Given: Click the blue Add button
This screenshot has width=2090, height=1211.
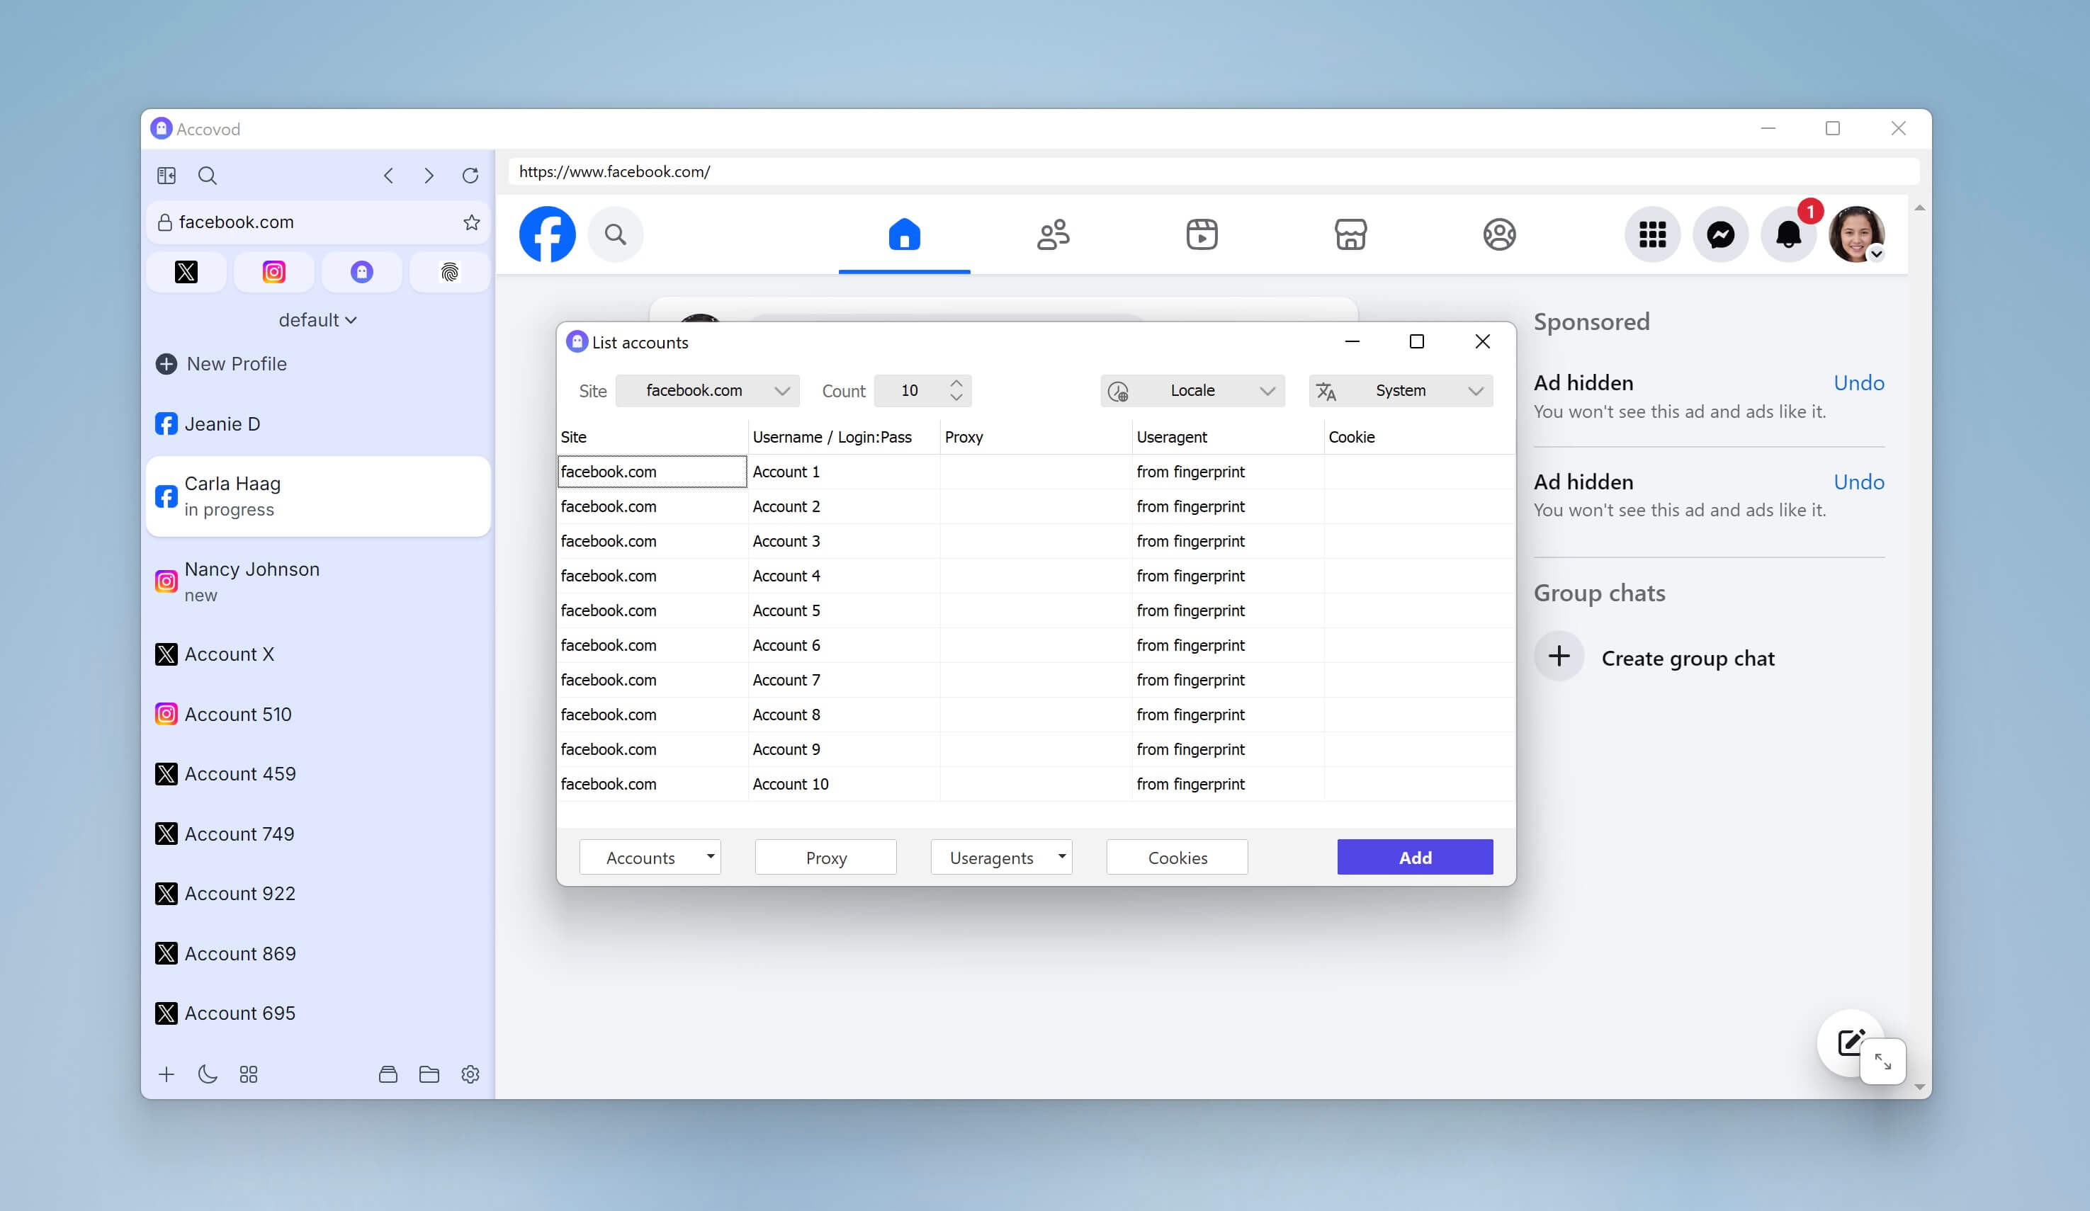Looking at the screenshot, I should (1414, 857).
